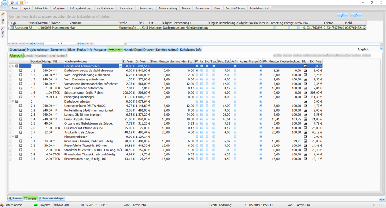Click the position icon for row 2.4
Screen dimensions: 386x208
21,119
